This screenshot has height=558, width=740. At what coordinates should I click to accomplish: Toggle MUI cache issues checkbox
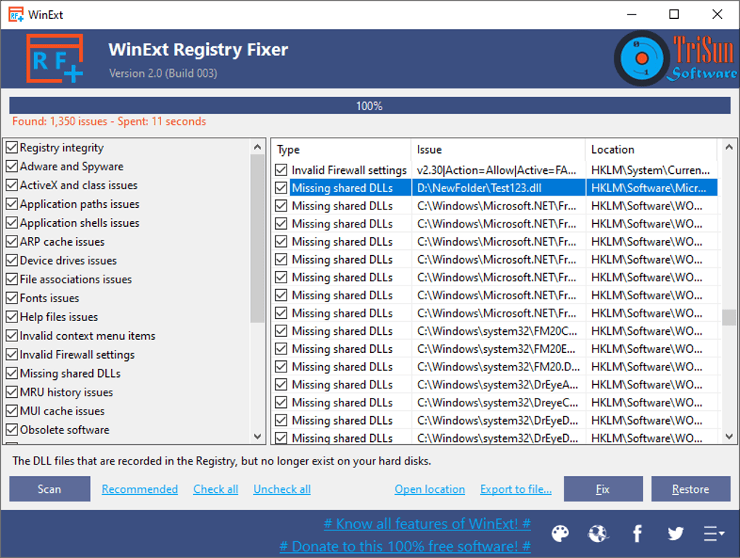pos(12,412)
